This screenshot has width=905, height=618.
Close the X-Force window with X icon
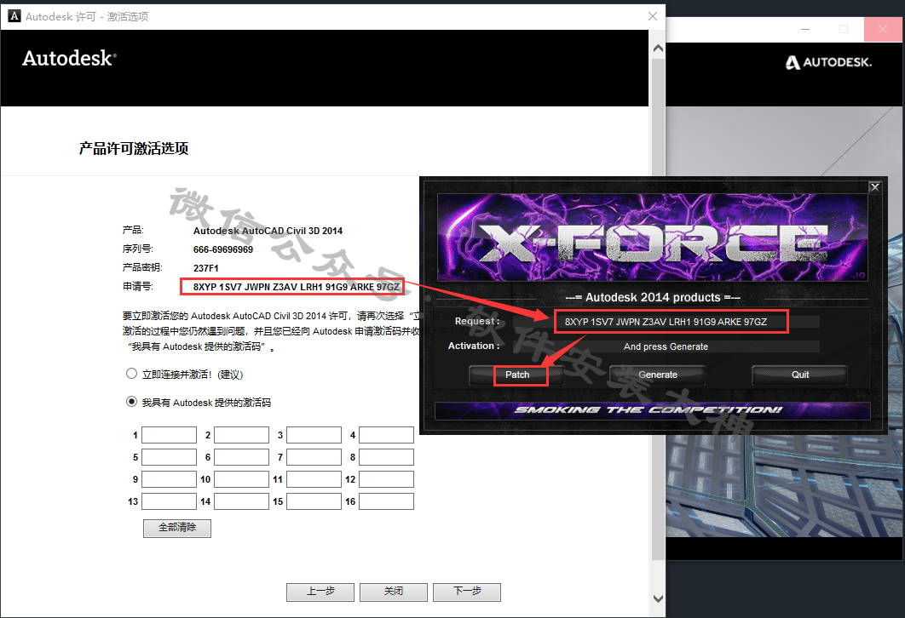click(874, 187)
